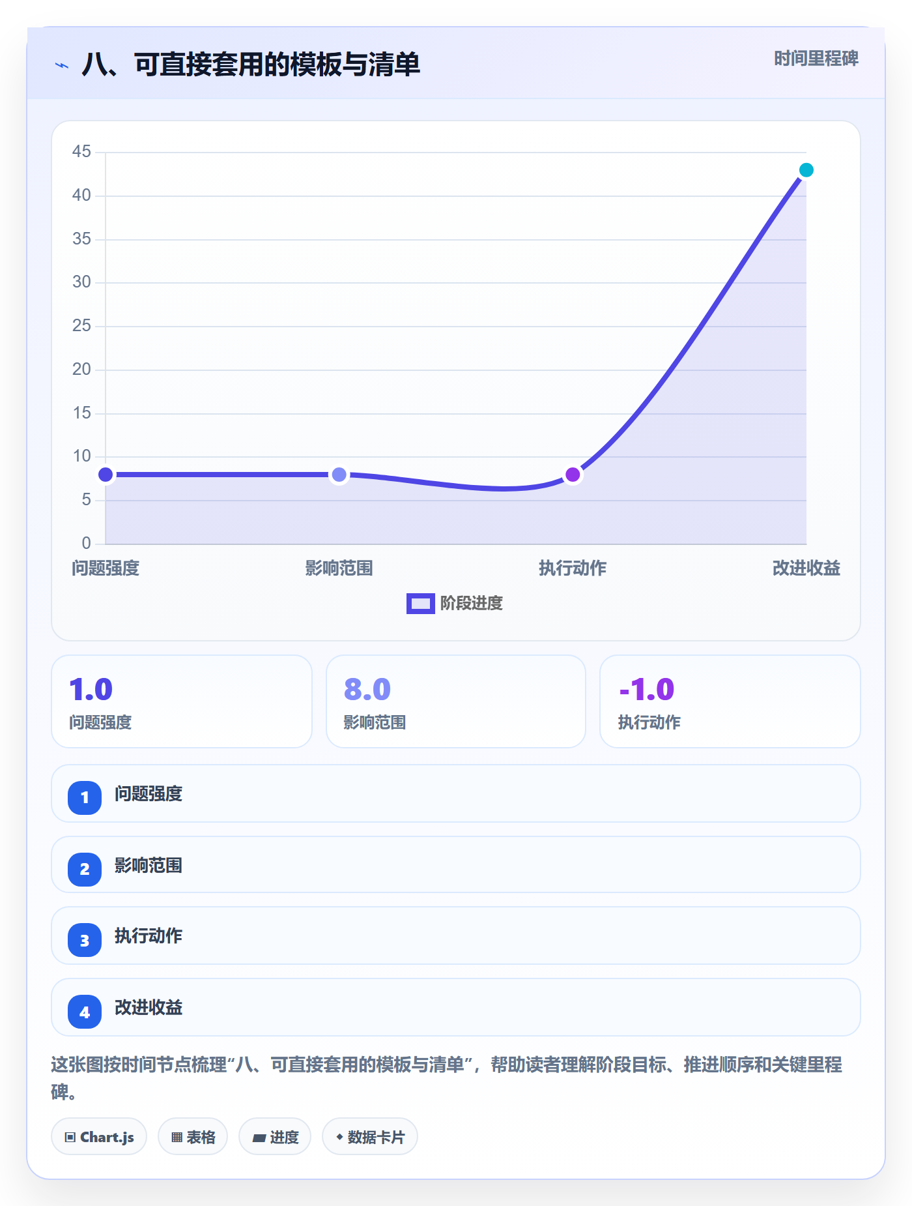Select the 问题强度 step row text
The image size is (912, 1206).
(x=149, y=794)
